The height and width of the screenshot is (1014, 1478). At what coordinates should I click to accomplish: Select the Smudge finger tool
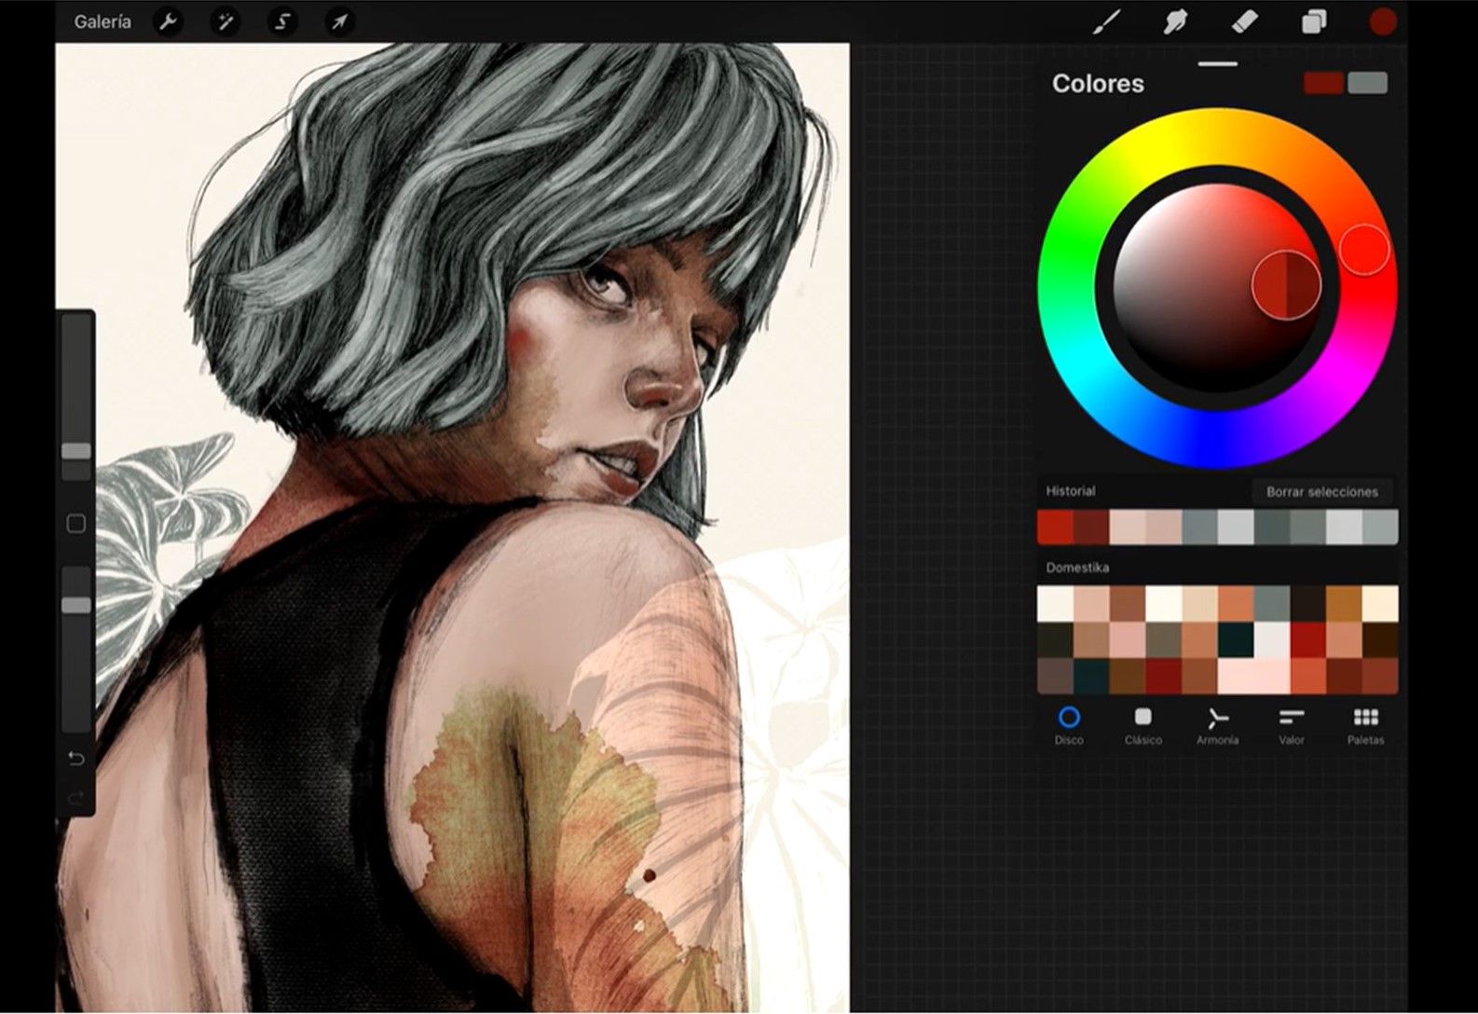tap(1175, 21)
